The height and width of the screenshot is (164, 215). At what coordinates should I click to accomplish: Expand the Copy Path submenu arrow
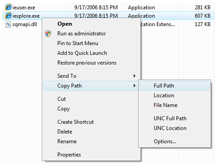135,86
